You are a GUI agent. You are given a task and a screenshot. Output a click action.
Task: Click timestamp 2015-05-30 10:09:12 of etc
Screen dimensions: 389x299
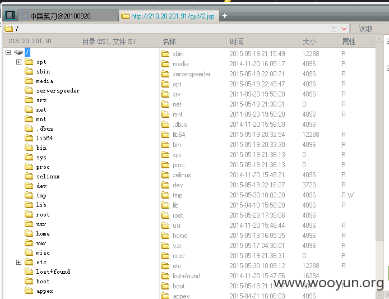point(257,266)
